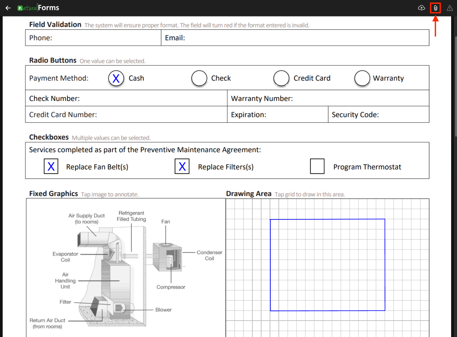Image resolution: width=457 pixels, height=337 pixels.
Task: Choose the Credit Card radio button
Action: coord(281,78)
